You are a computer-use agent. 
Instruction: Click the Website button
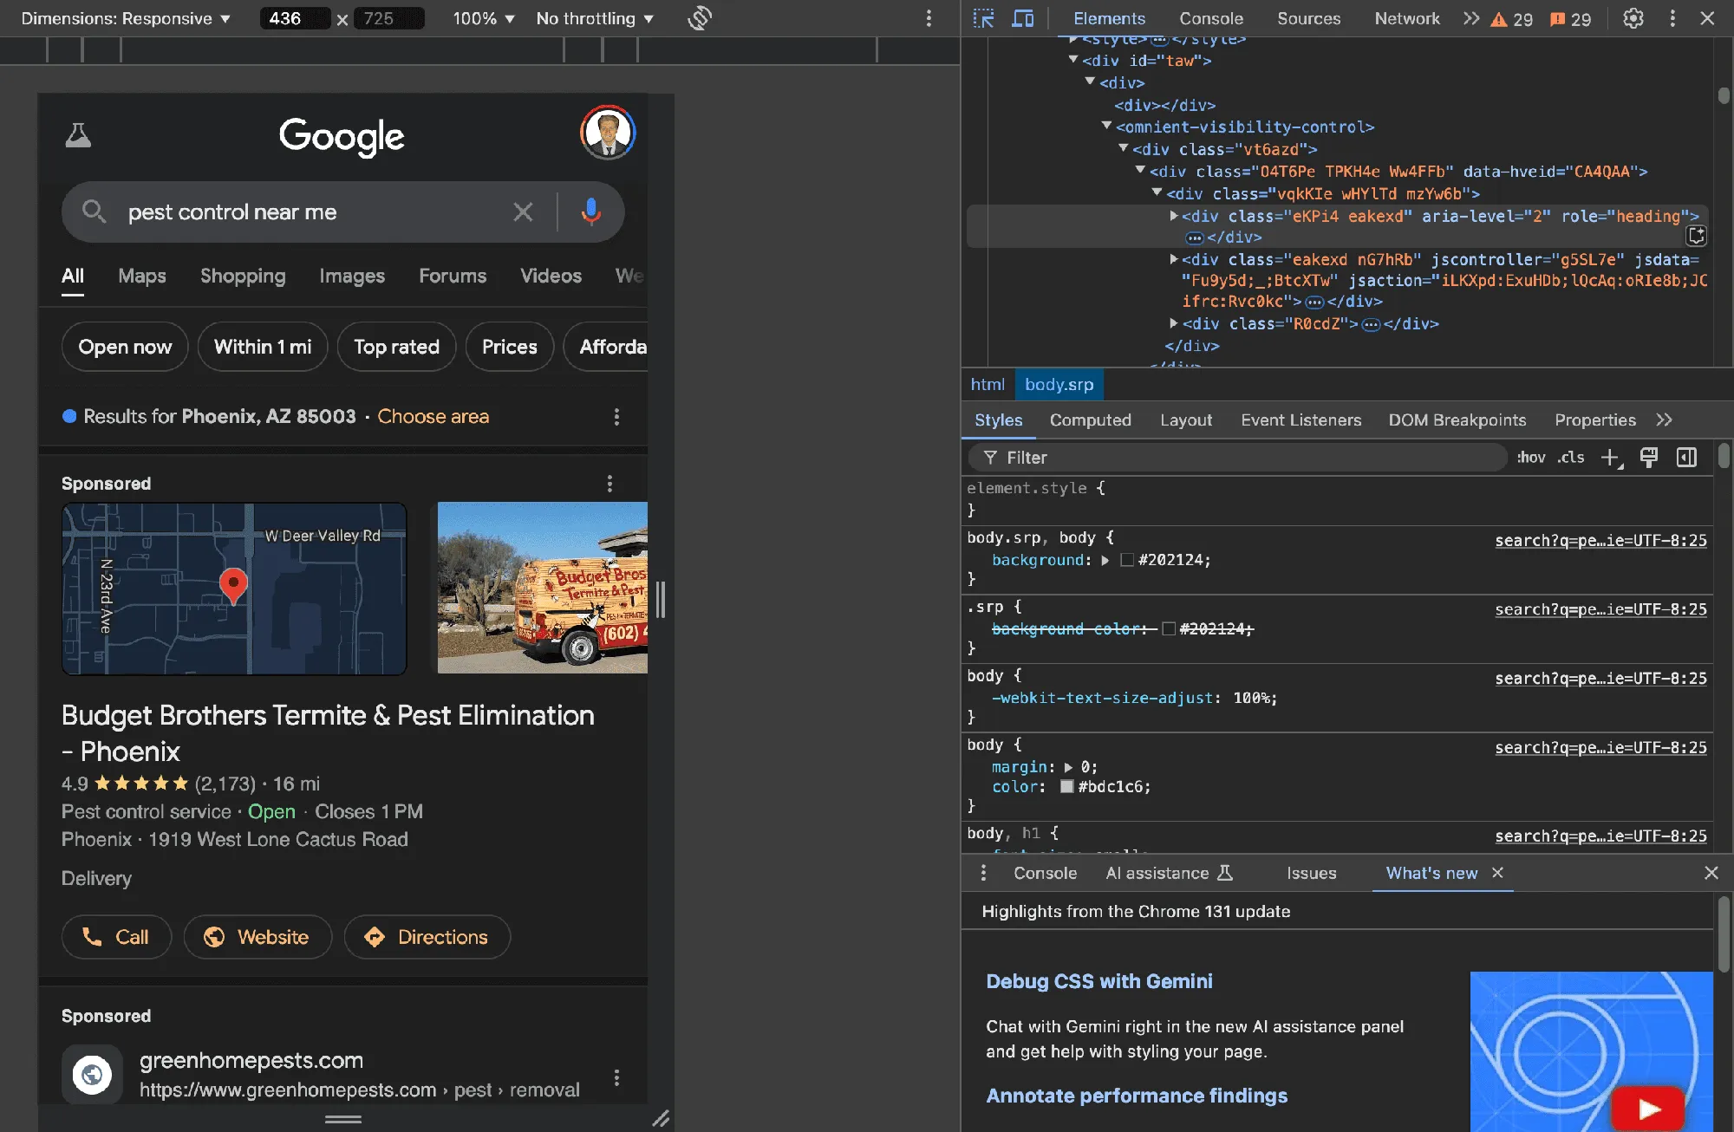point(257,937)
